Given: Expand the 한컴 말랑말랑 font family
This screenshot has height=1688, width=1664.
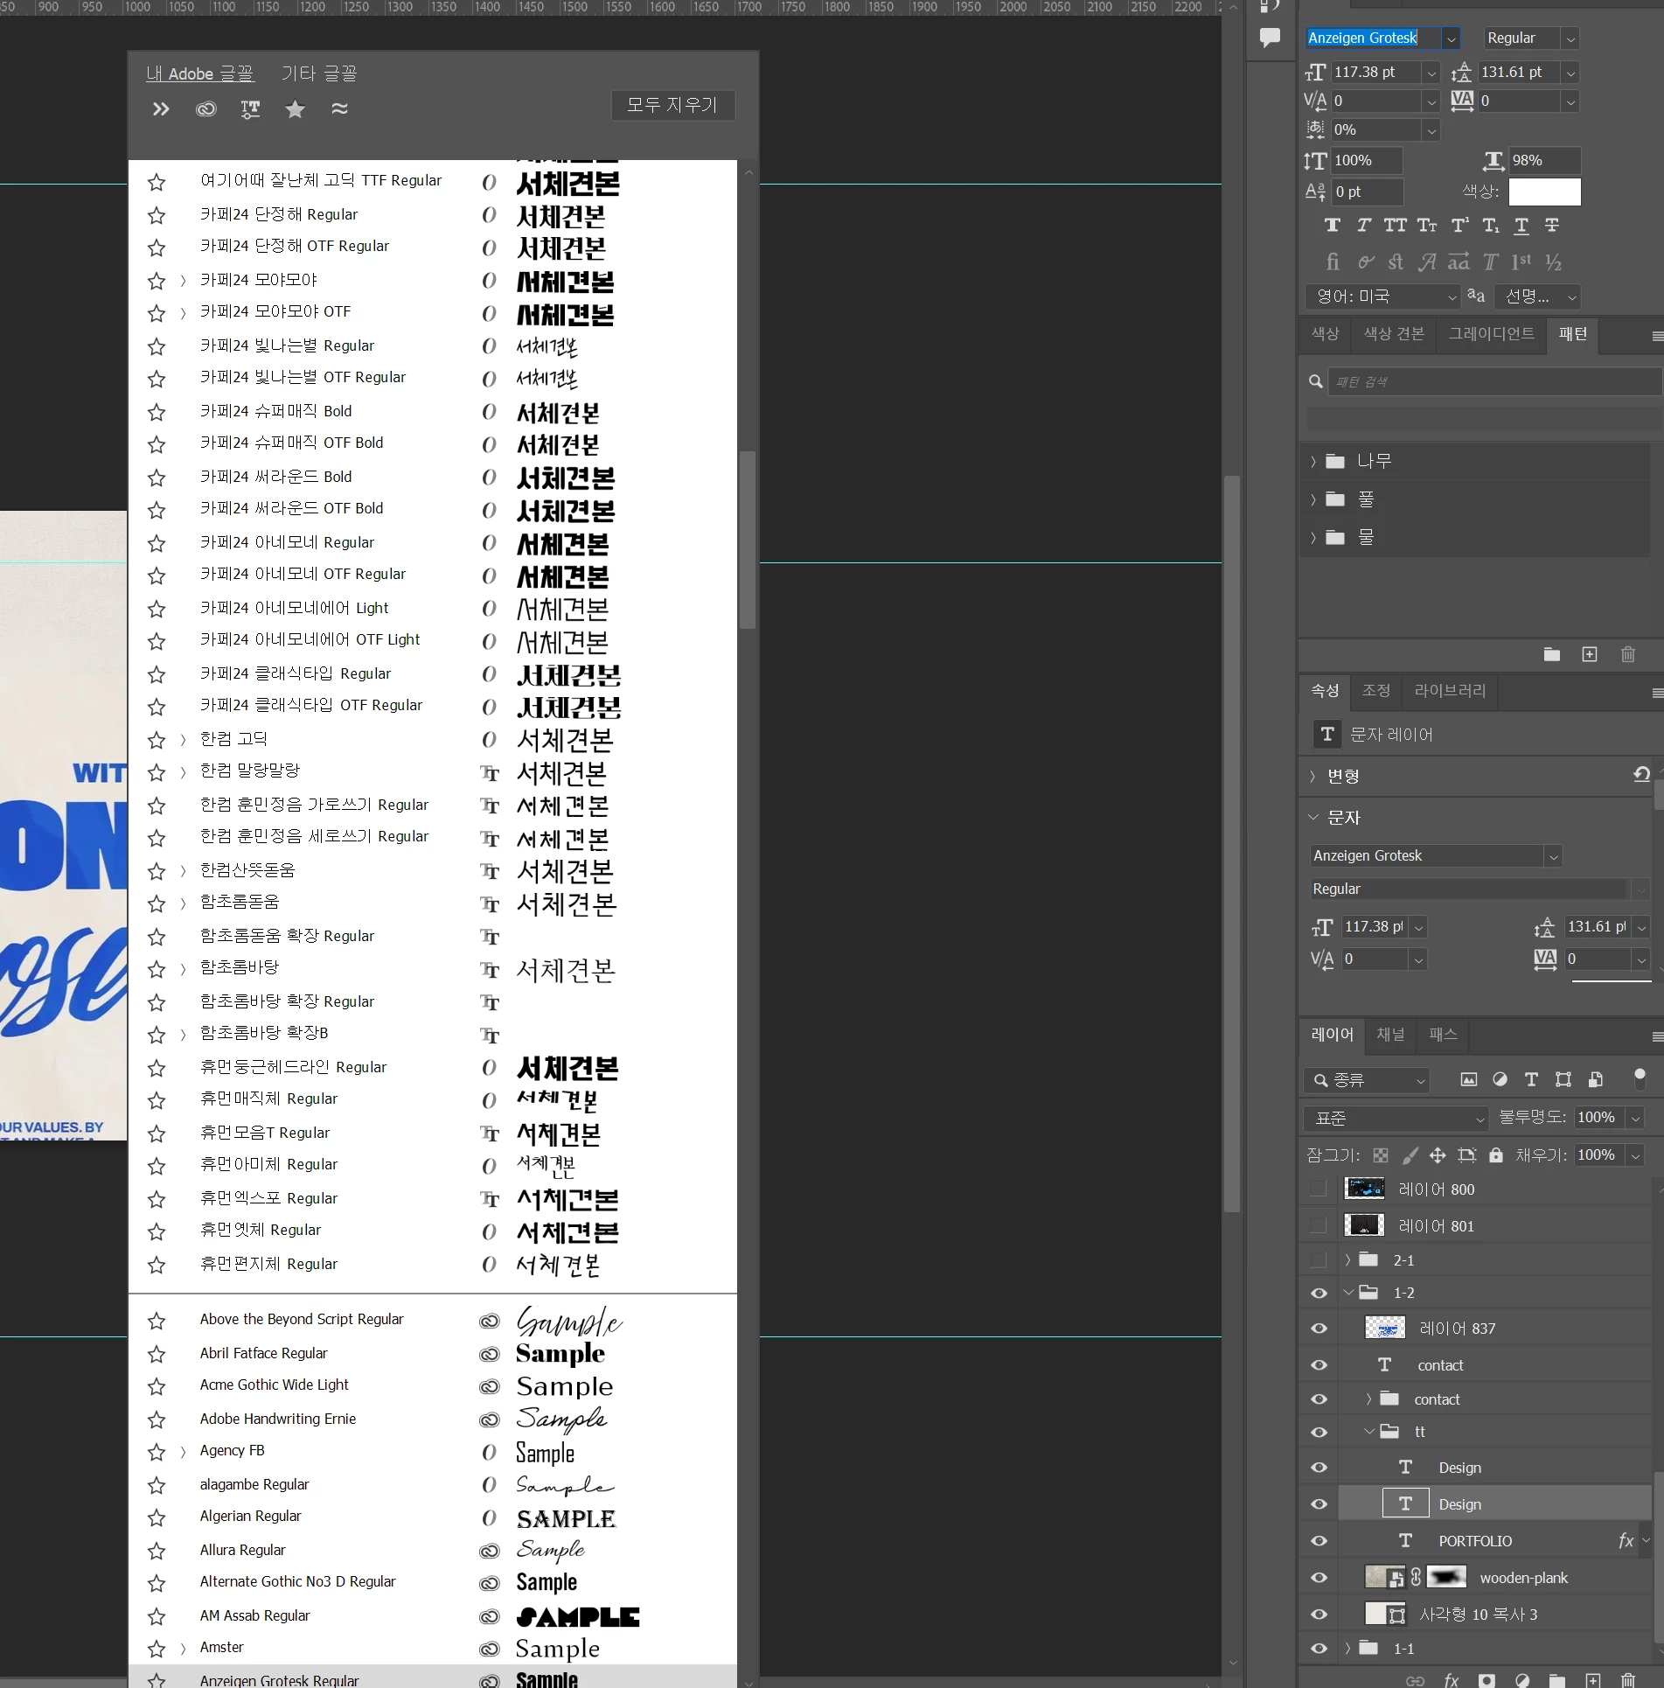Looking at the screenshot, I should (x=183, y=772).
